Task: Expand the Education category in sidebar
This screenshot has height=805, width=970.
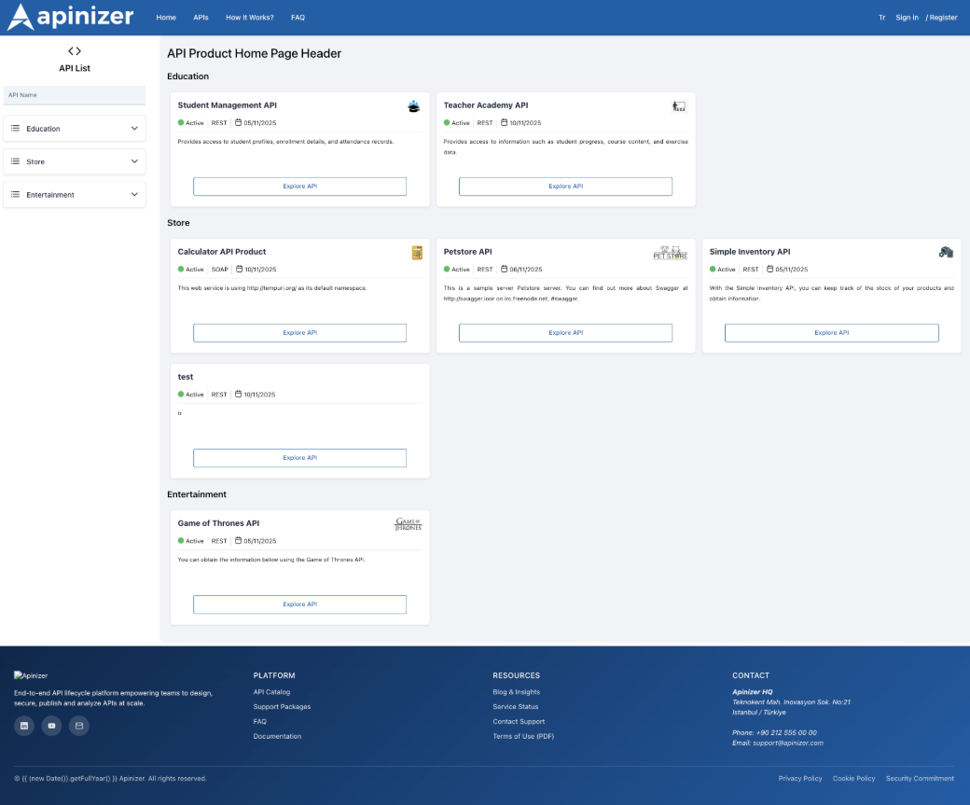Action: pyautogui.click(x=75, y=129)
